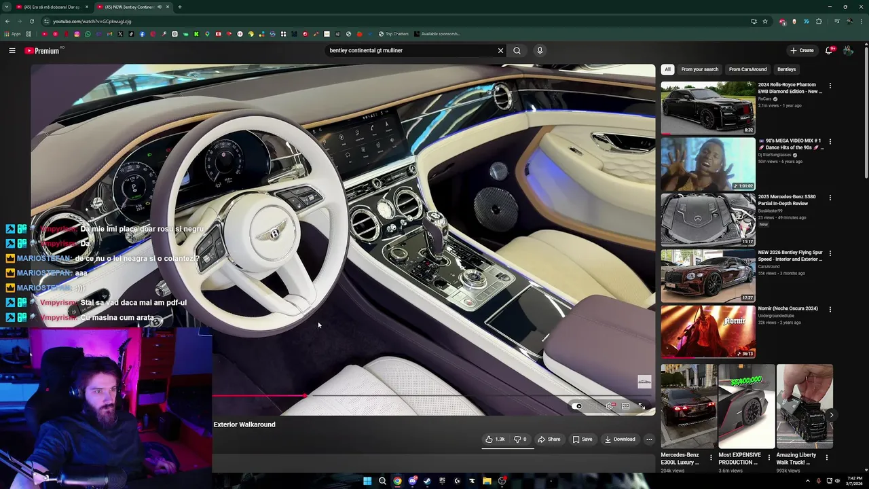
Task: Open options for 90's MEGA VIDEO MIX
Action: (830, 141)
